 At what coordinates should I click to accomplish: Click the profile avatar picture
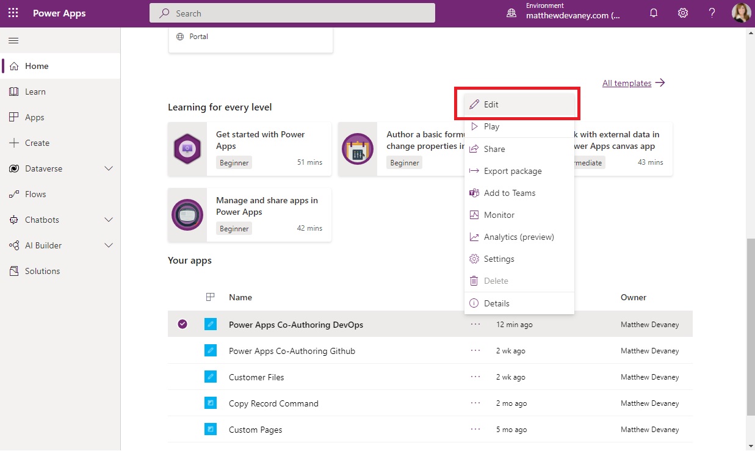pos(741,12)
